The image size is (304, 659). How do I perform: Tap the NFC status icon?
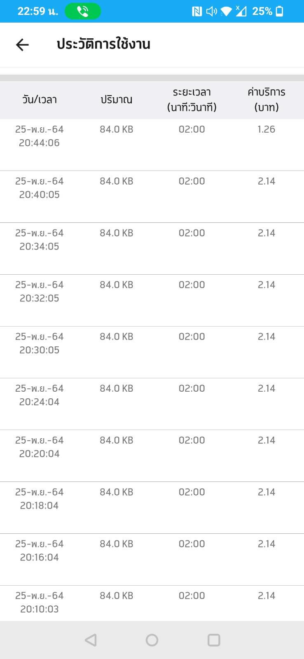(x=197, y=12)
